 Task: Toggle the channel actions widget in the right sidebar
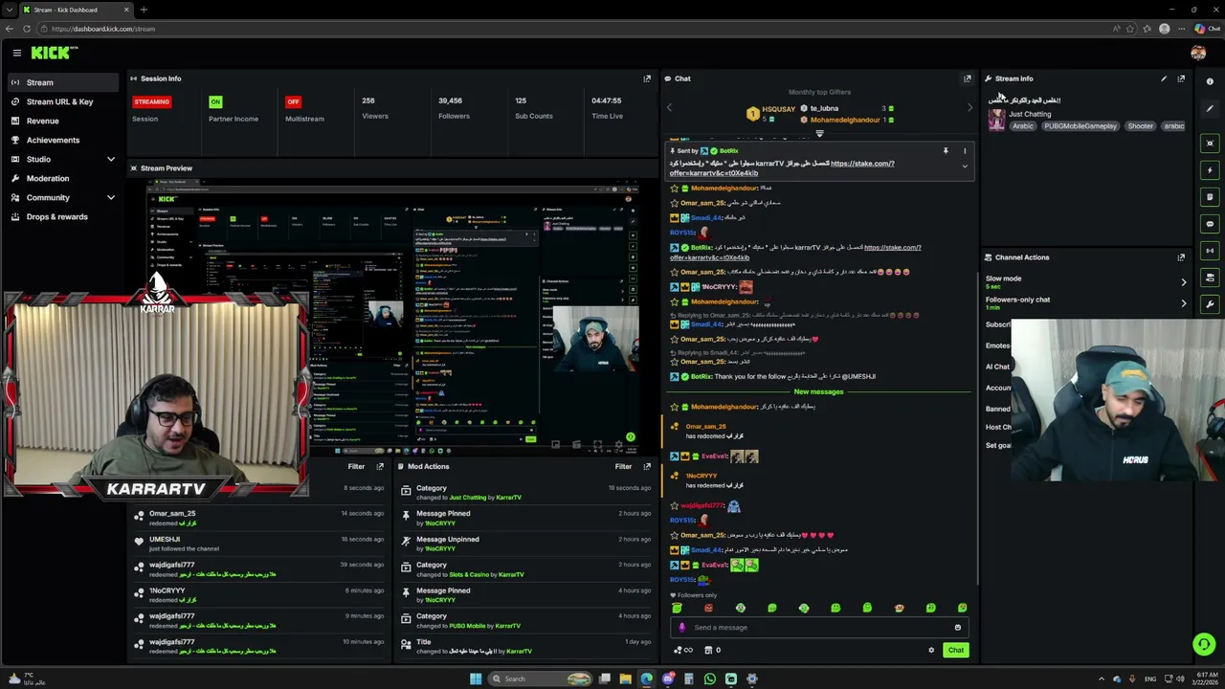click(x=1210, y=278)
